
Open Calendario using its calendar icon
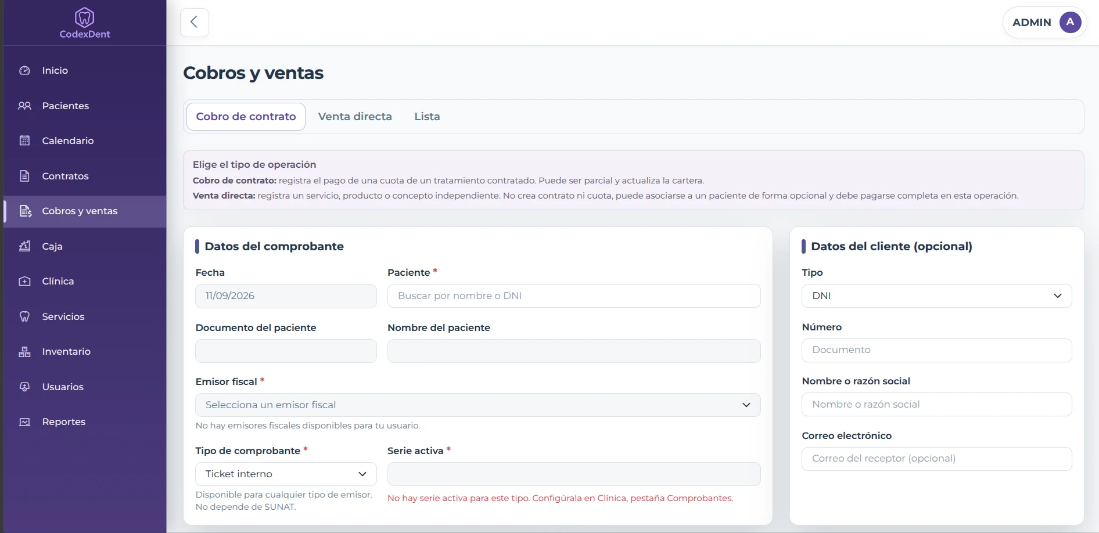pyautogui.click(x=24, y=141)
